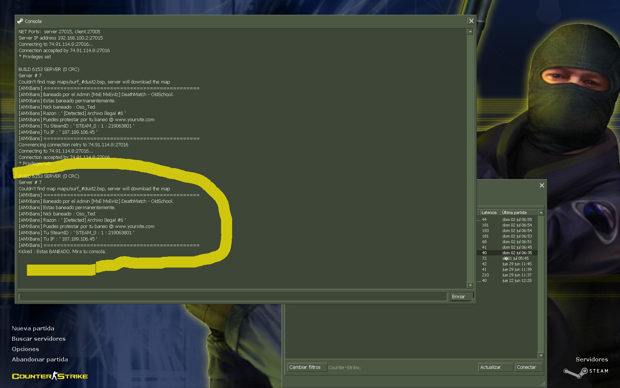620x388 pixels.
Task: Select highlighted row dom 02 jul 06:35
Action: pos(507,253)
